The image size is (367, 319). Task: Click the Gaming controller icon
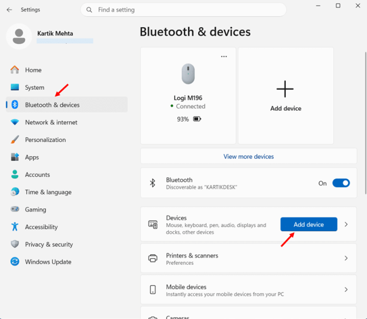point(15,209)
